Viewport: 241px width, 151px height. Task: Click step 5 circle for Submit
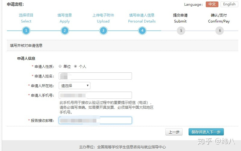point(181,31)
